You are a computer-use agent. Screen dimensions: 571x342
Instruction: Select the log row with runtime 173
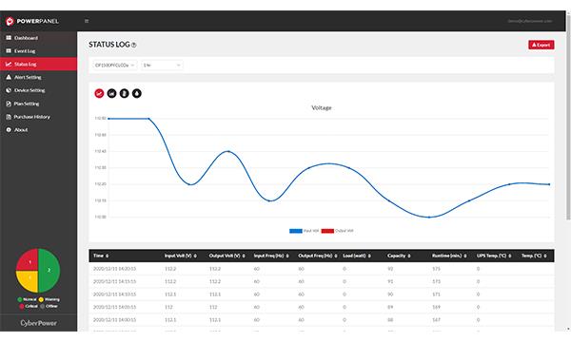(x=322, y=281)
